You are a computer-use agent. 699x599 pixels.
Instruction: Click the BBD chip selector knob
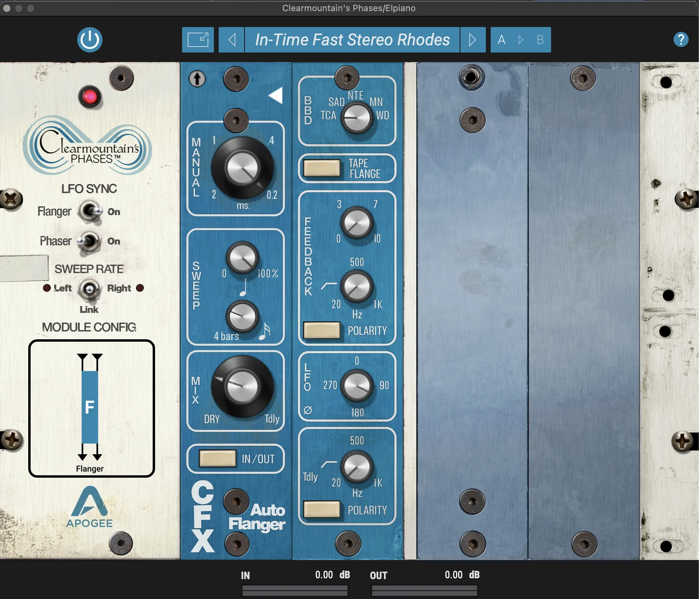(x=357, y=118)
